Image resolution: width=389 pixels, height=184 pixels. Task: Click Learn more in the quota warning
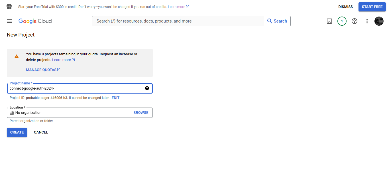(61, 60)
